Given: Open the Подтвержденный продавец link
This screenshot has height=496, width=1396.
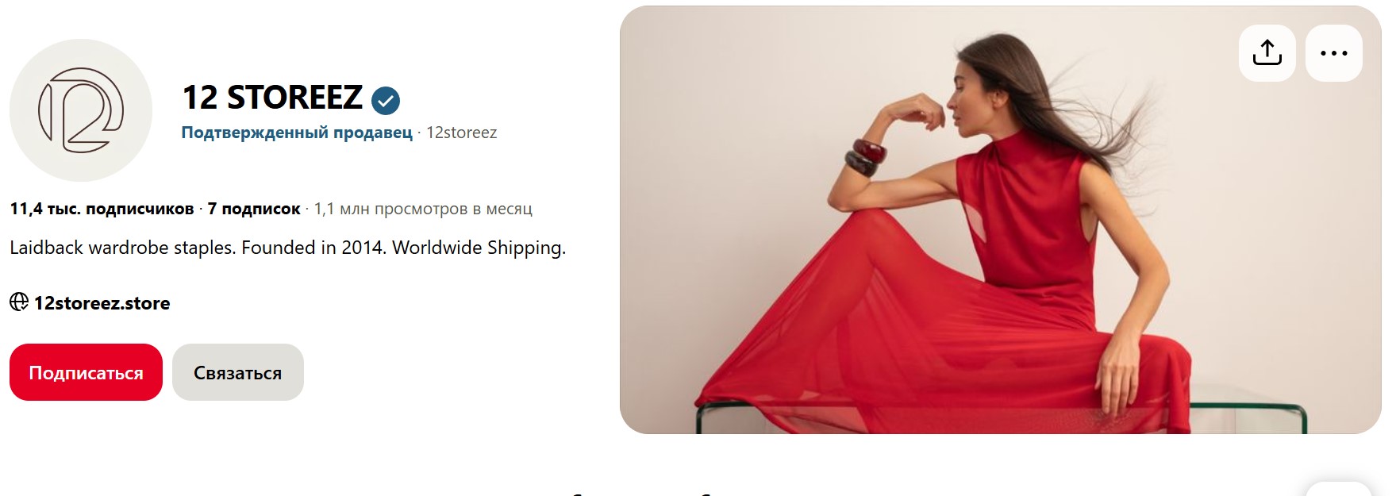Looking at the screenshot, I should (x=297, y=133).
